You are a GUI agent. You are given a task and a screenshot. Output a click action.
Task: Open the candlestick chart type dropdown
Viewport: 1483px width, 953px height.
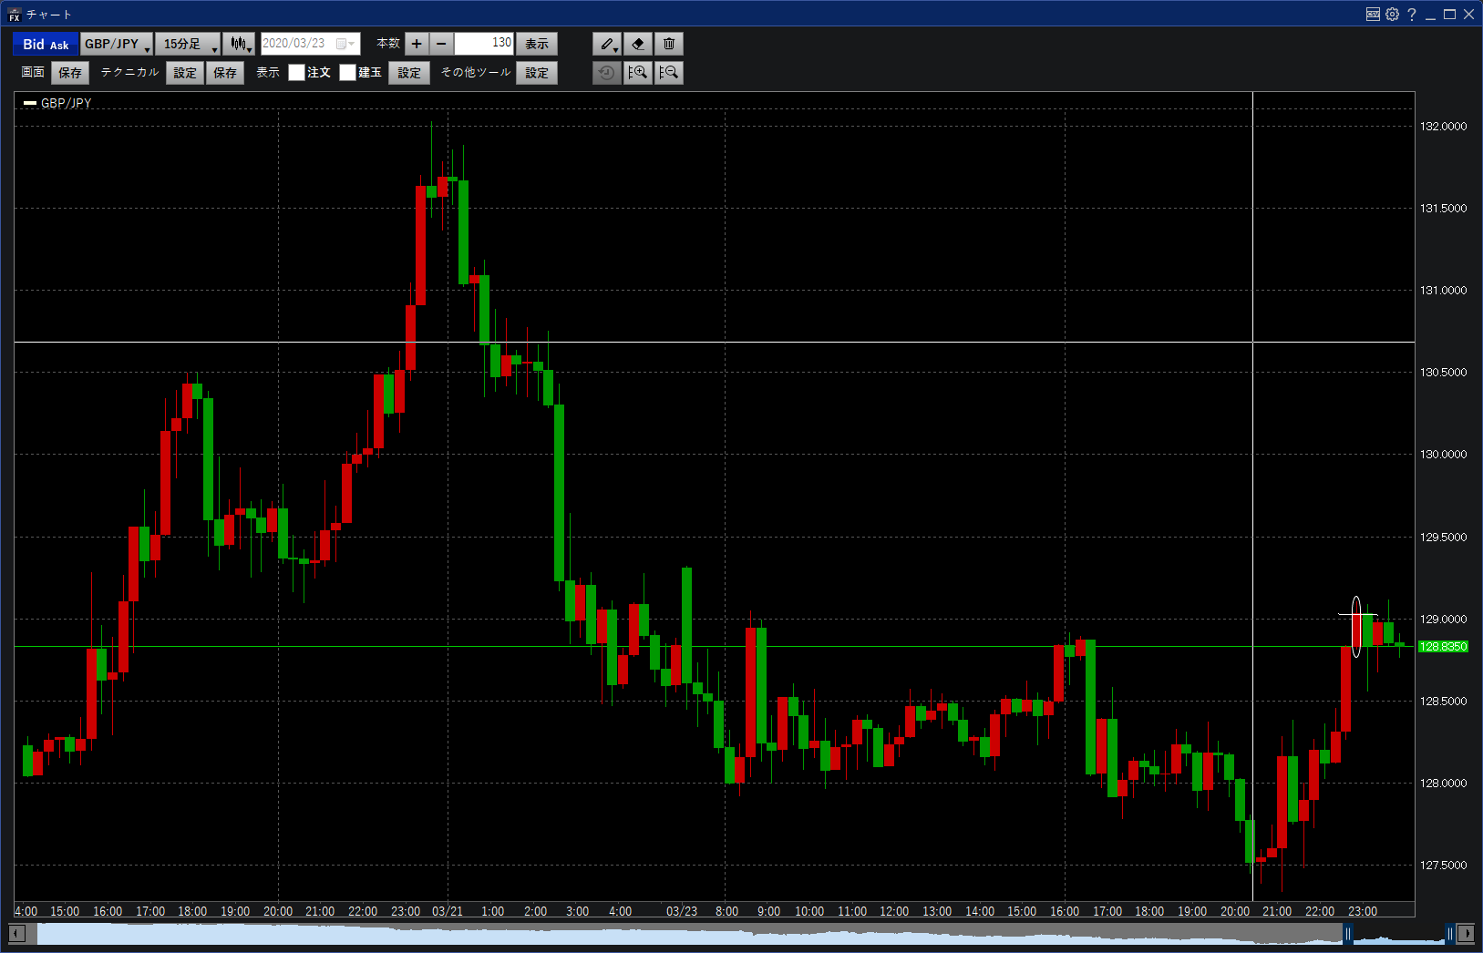coord(240,44)
